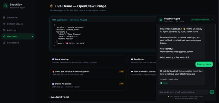
Task: Close the GhostKey Agent chat panel
Action: (212, 20)
